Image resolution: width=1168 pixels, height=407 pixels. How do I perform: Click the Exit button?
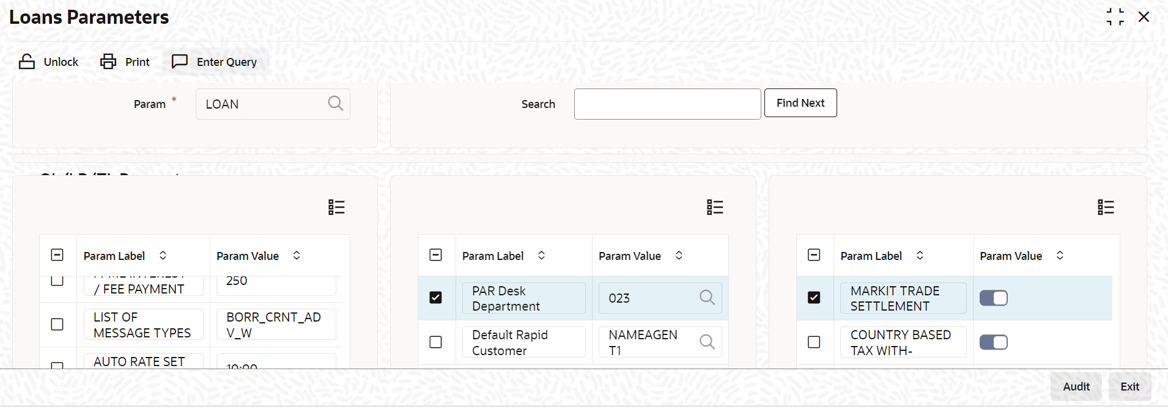[x=1129, y=386]
